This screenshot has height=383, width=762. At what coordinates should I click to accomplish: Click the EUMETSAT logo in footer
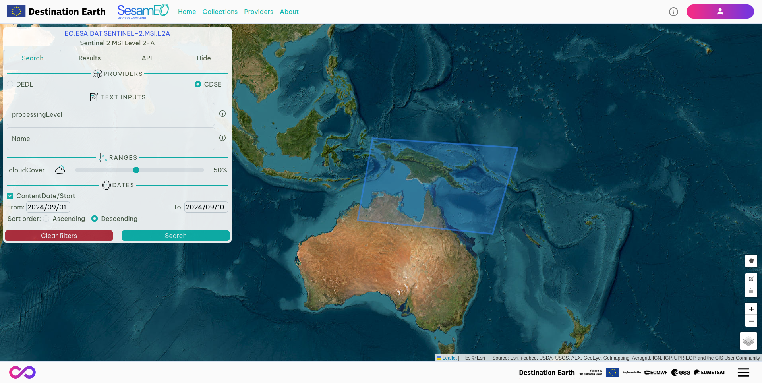pyautogui.click(x=710, y=373)
